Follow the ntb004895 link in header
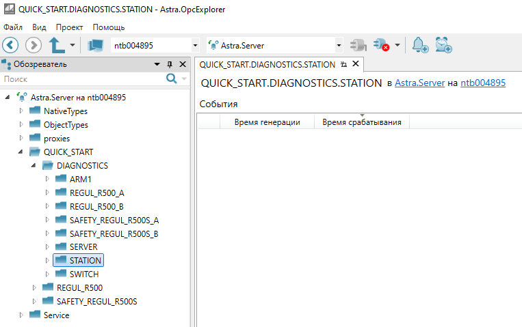Image resolution: width=522 pixels, height=327 pixels. coord(482,83)
